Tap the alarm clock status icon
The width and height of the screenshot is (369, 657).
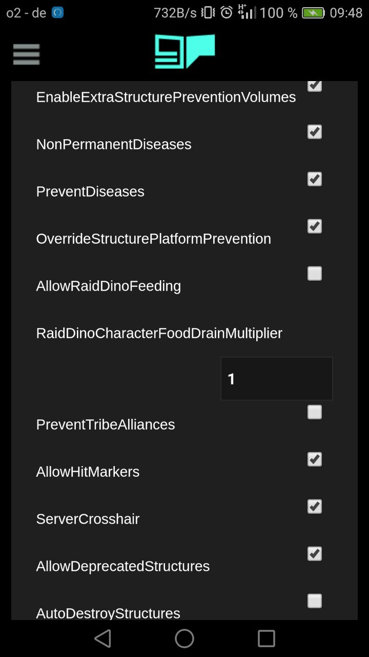(227, 13)
